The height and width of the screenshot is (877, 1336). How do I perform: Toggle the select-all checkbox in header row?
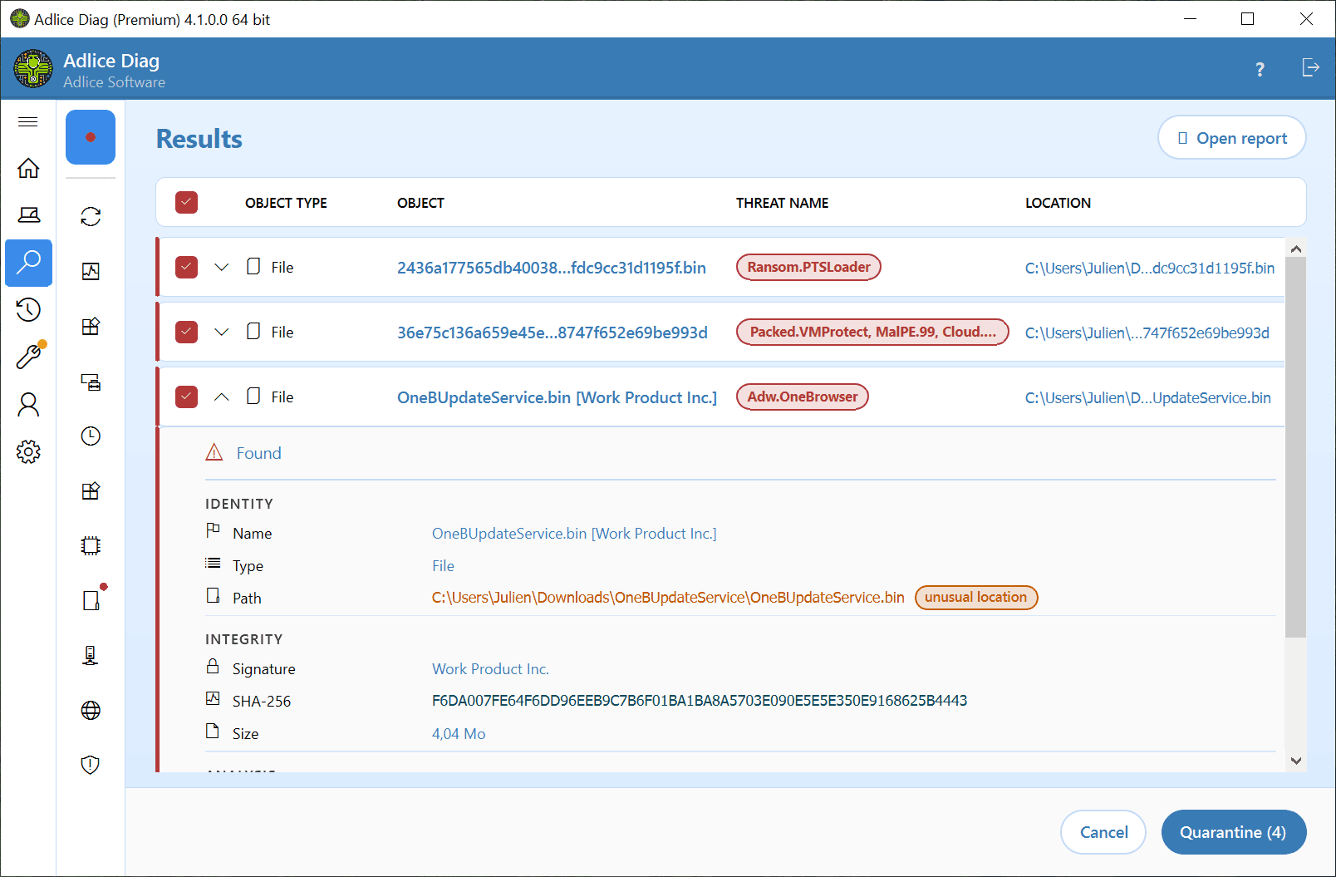point(186,202)
